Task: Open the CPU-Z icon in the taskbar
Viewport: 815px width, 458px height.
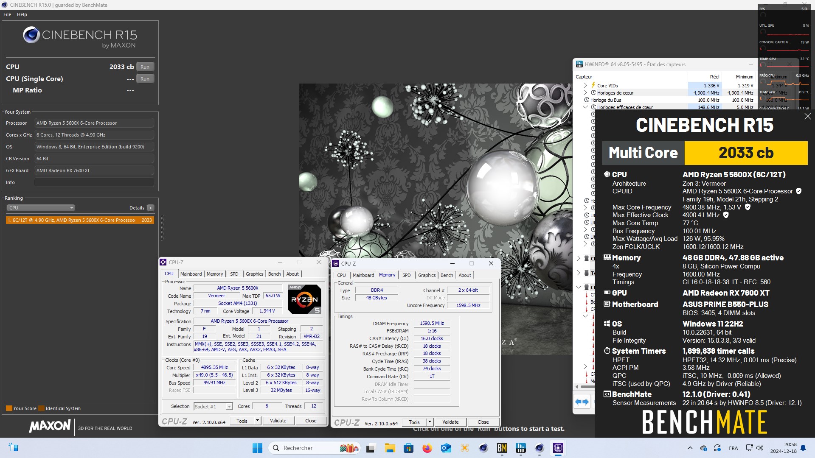Action: pos(558,448)
